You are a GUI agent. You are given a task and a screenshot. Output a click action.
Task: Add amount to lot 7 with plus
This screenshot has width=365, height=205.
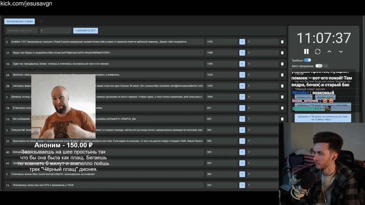point(242,174)
